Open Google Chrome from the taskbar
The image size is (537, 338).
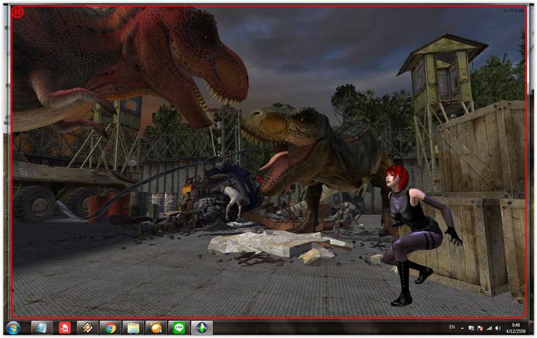(x=110, y=328)
